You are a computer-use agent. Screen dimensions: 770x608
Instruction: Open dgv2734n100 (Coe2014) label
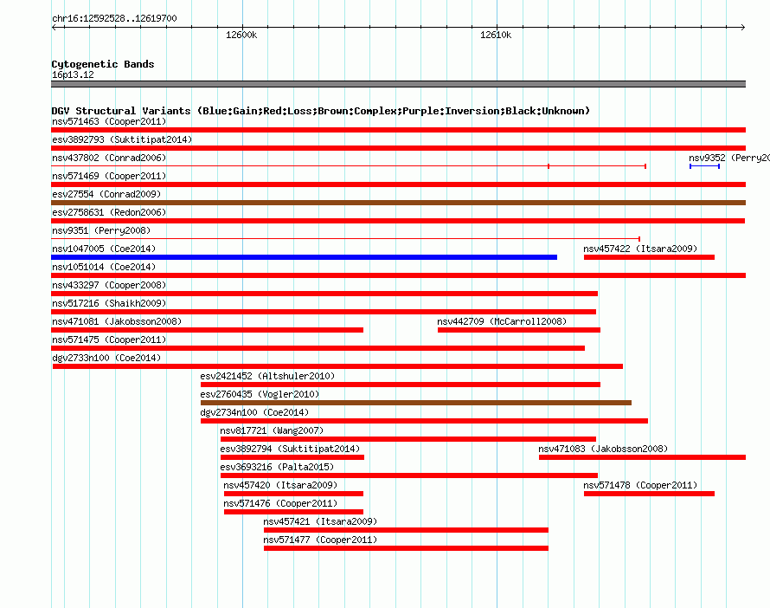tap(254, 412)
